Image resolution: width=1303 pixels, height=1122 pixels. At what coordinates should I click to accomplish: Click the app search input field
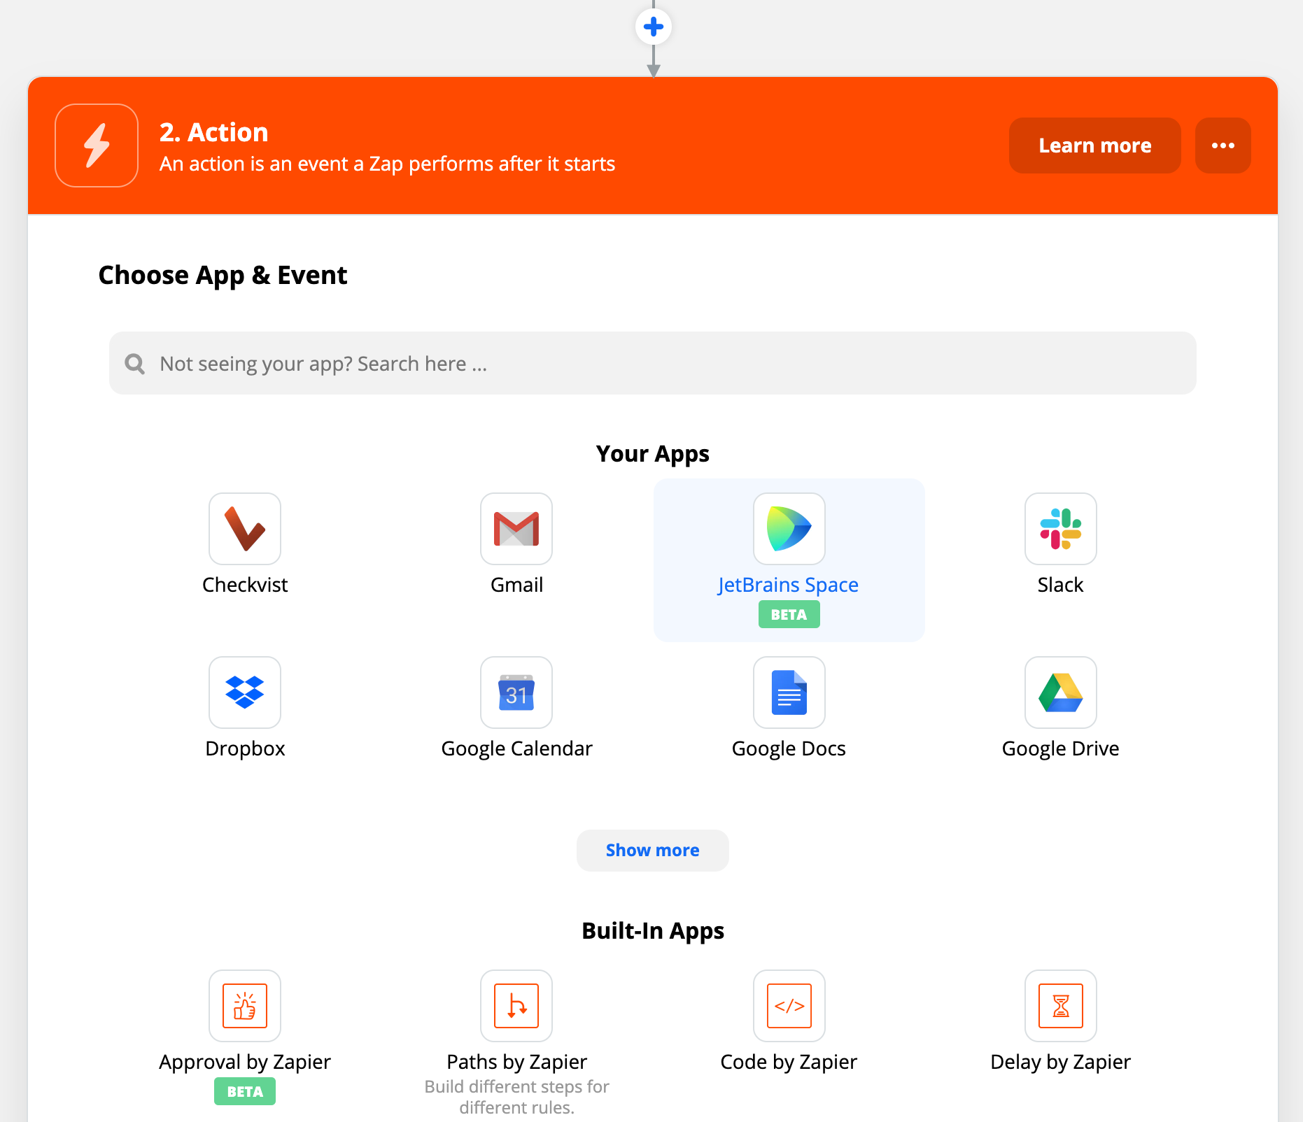click(x=652, y=363)
